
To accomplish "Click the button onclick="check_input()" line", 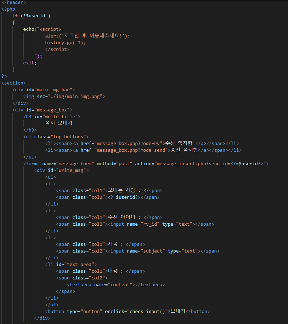I will coord(128,311).
